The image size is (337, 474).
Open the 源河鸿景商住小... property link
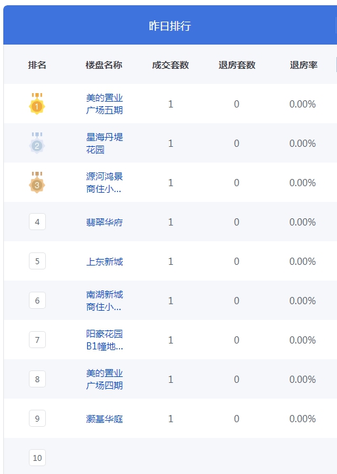tap(104, 182)
